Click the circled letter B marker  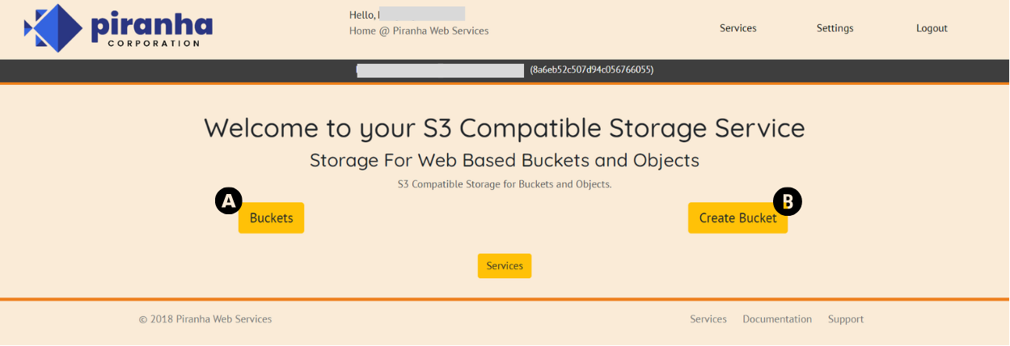pos(788,201)
